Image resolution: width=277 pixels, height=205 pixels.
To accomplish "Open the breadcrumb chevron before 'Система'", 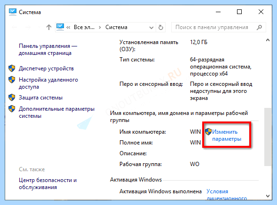I will point(100,28).
